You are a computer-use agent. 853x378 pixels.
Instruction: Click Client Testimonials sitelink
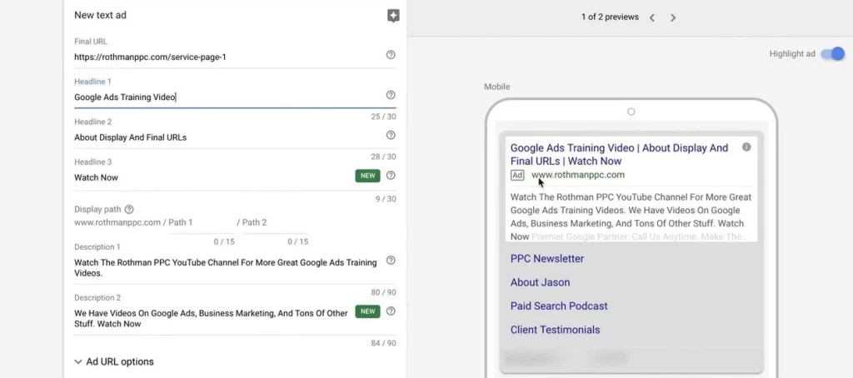(555, 330)
